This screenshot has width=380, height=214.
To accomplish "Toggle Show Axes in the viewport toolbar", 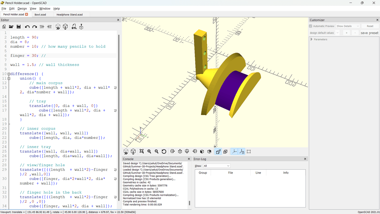I will click(234, 152).
